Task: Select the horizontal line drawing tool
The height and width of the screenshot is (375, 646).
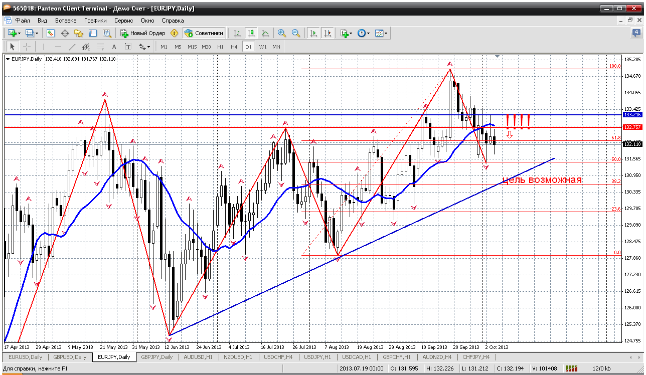Action: (58, 47)
